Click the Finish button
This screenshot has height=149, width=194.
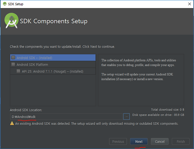click(x=181, y=141)
